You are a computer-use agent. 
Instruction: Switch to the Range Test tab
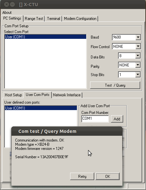[34, 19]
